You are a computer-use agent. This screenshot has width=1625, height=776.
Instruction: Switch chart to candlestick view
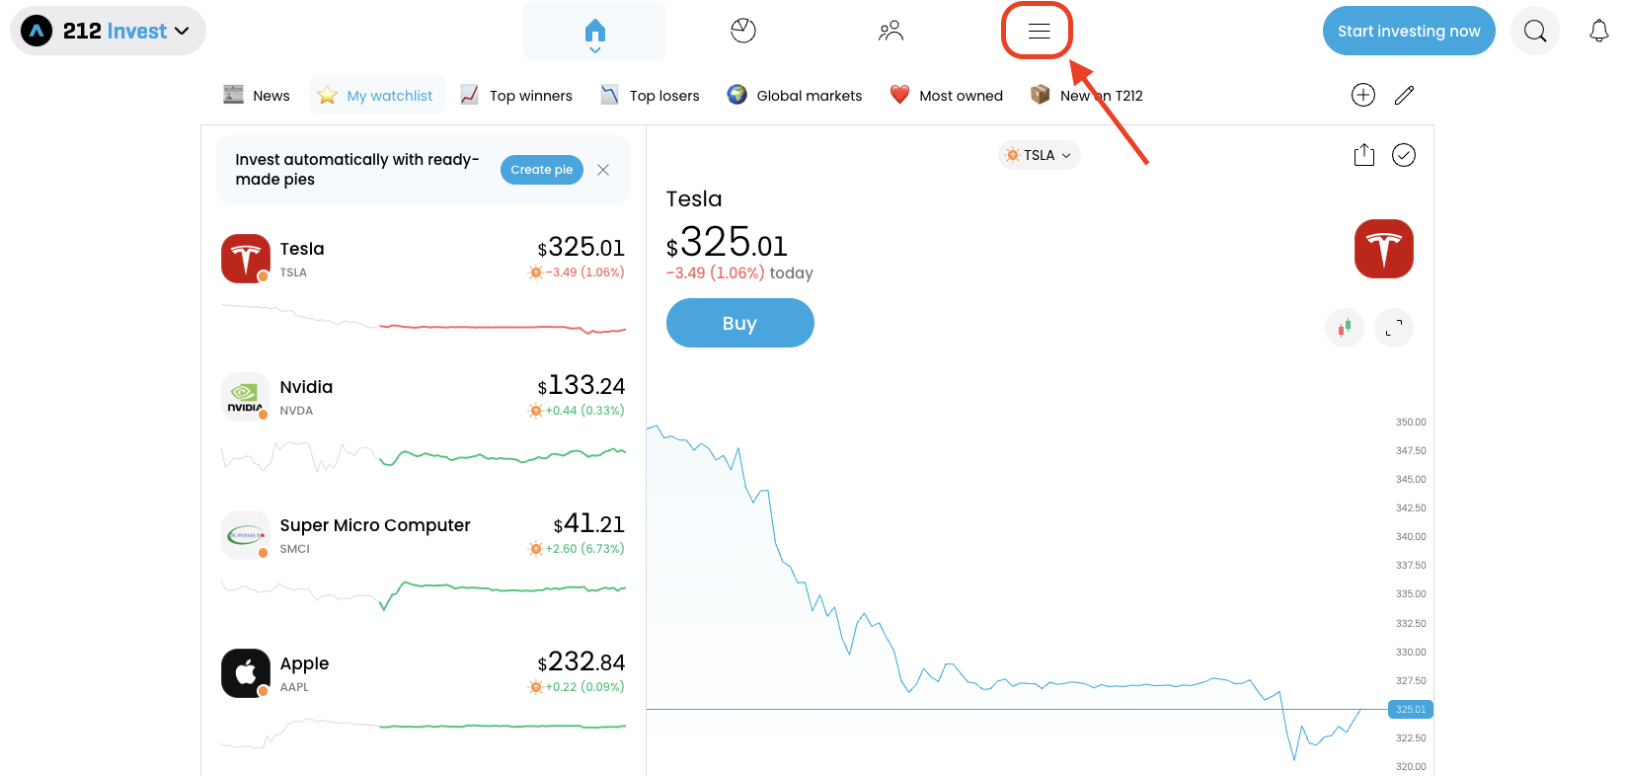[1344, 328]
